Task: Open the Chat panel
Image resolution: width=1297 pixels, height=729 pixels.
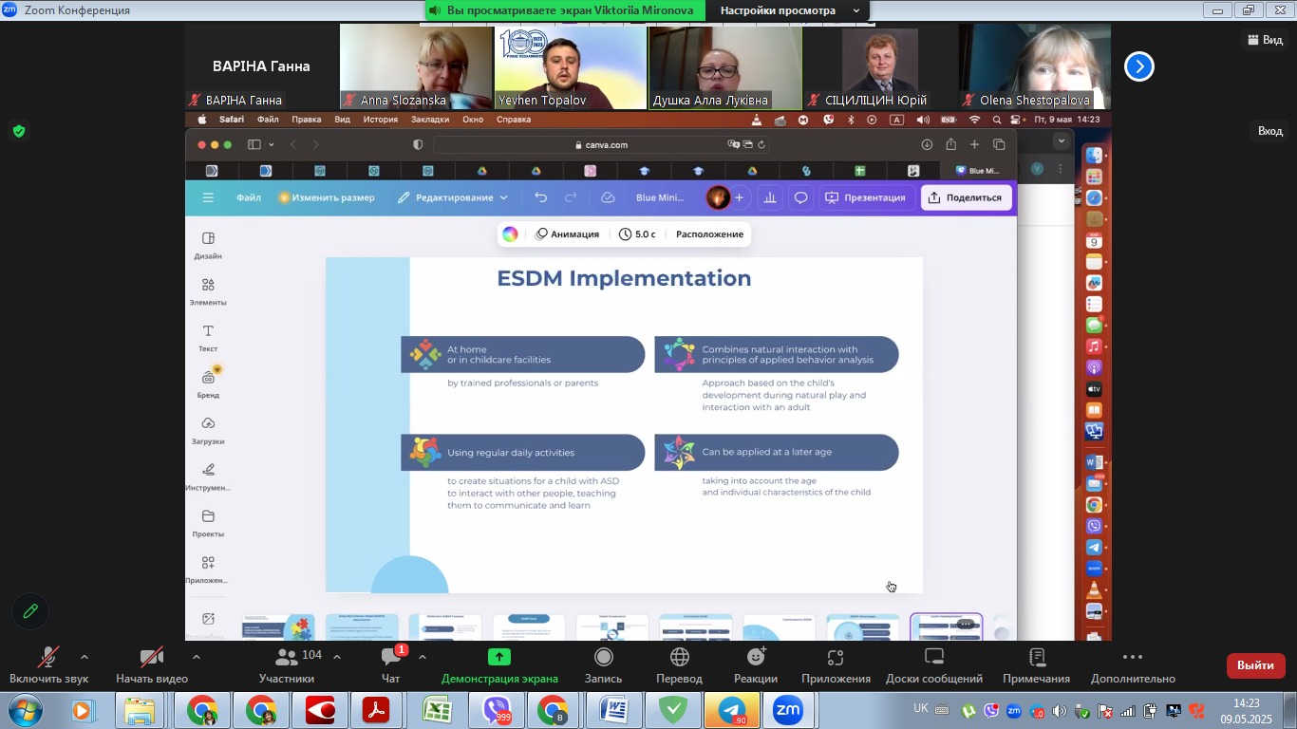Action: coord(390,665)
